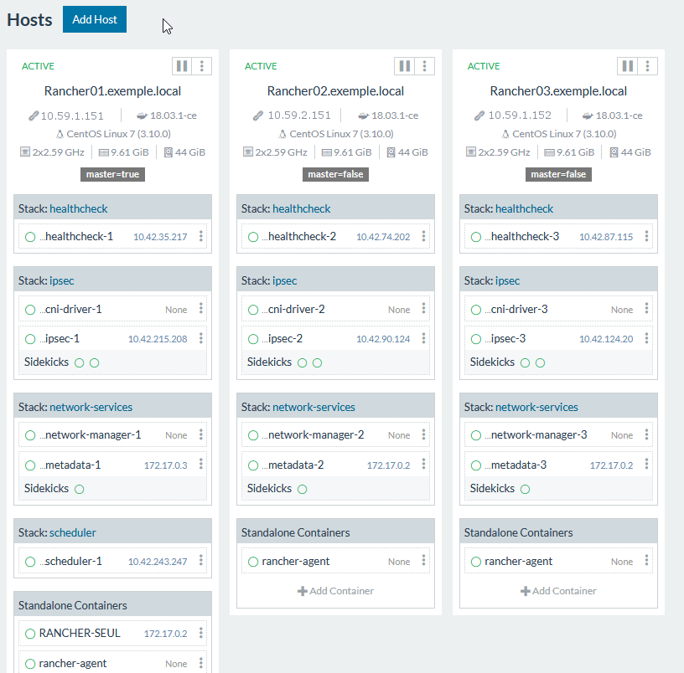Image resolution: width=684 pixels, height=673 pixels.
Task: Open Rancher03.exemple.local host details
Action: [558, 91]
